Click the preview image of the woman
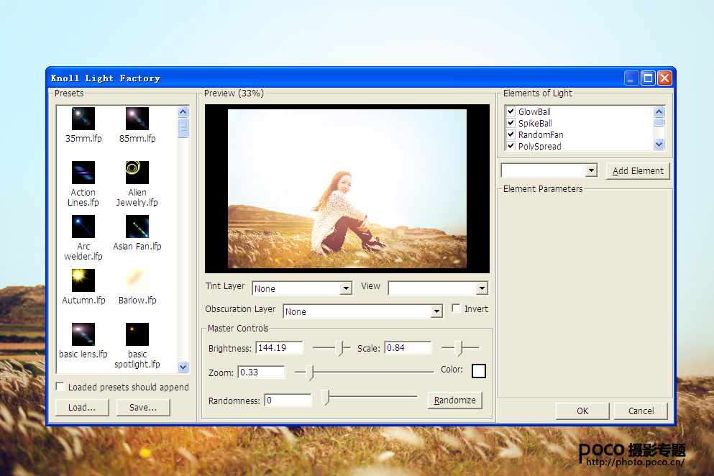This screenshot has width=714, height=476. pos(347,188)
